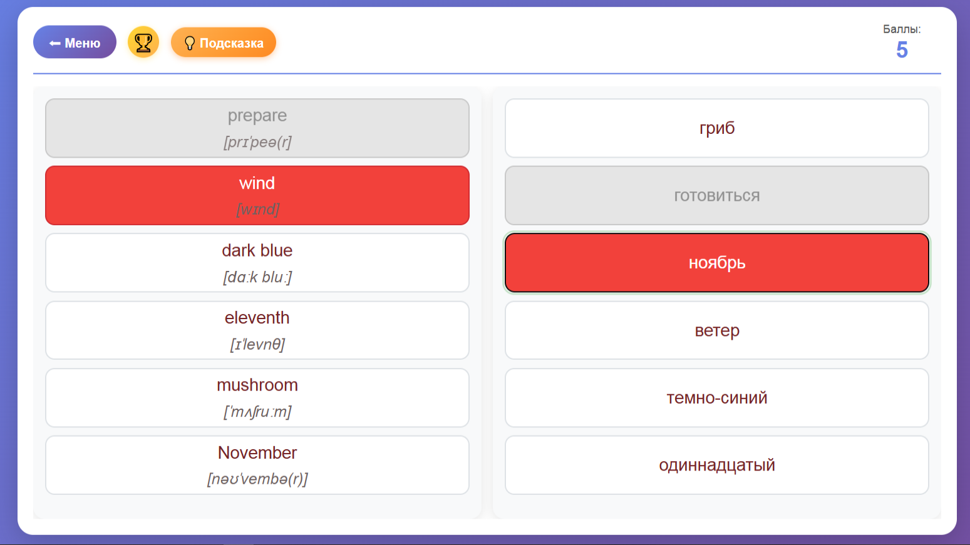This screenshot has width=970, height=545.
Task: Choose the translation 'ветер'
Action: coord(716,330)
